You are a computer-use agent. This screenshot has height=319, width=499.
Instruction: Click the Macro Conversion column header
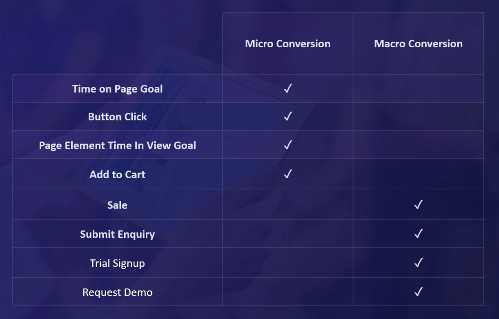point(418,44)
